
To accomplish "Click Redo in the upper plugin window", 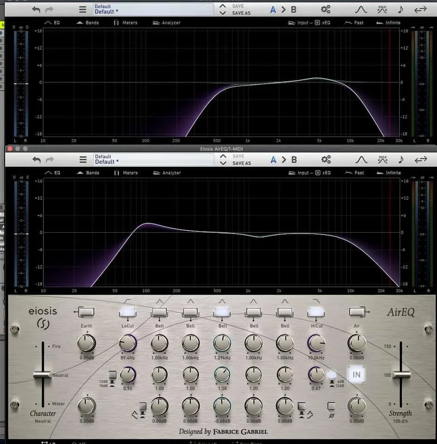I will (49, 10).
